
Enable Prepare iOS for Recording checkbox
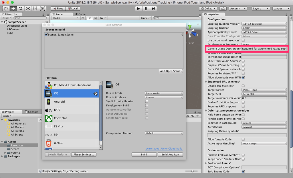[243, 65]
